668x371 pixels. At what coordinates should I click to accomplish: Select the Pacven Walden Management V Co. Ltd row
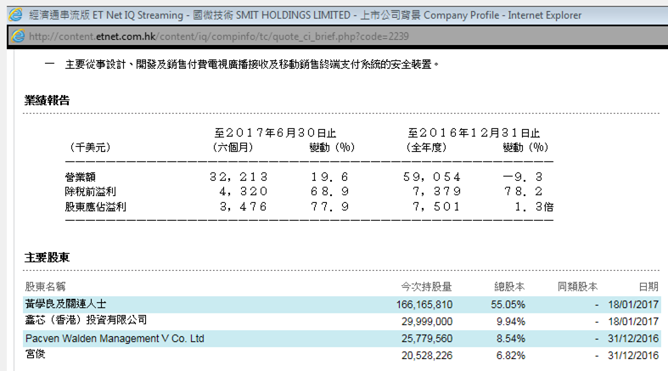tap(115, 338)
